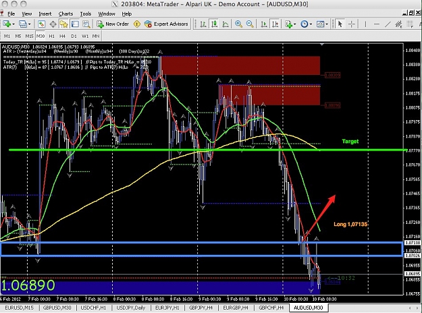Toggle the Expert Advisors button

(x=166, y=24)
